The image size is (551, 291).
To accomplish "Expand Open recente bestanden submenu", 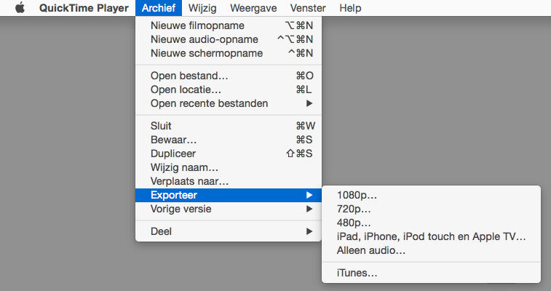I will tap(229, 103).
